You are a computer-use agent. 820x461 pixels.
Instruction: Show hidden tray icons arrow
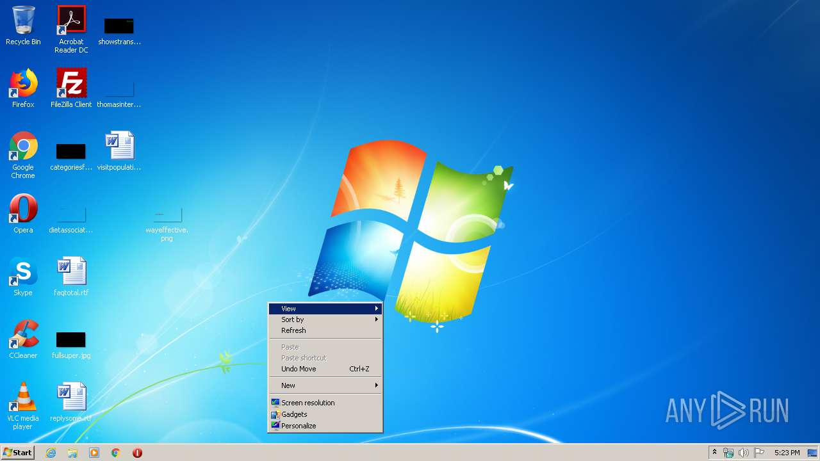(x=714, y=453)
